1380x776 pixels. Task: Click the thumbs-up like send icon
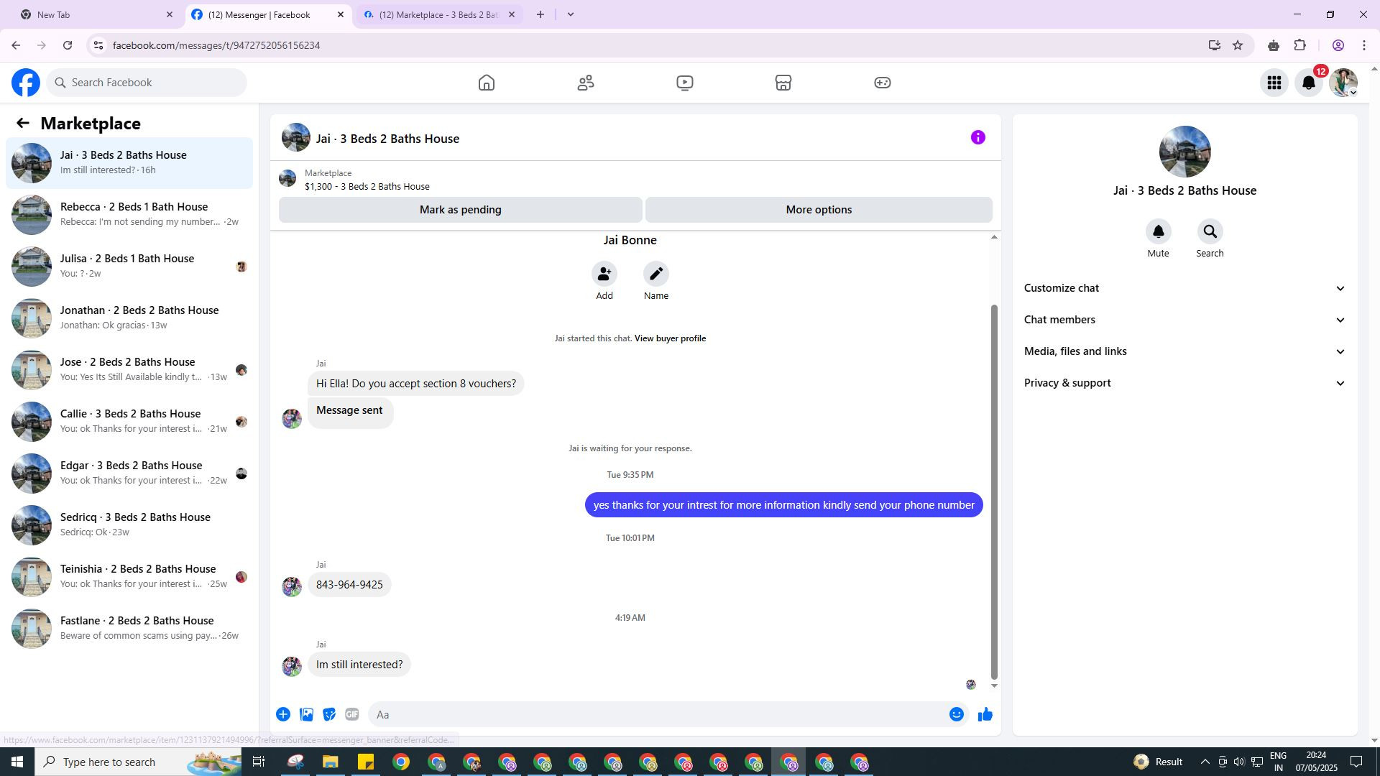tap(985, 714)
